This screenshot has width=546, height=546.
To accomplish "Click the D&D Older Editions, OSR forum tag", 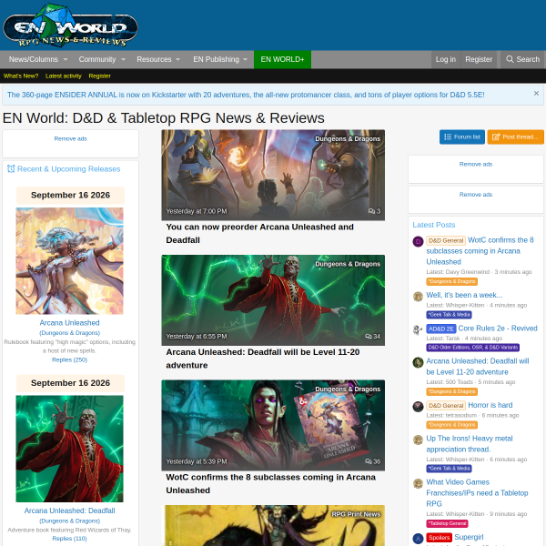I will (x=472, y=348).
